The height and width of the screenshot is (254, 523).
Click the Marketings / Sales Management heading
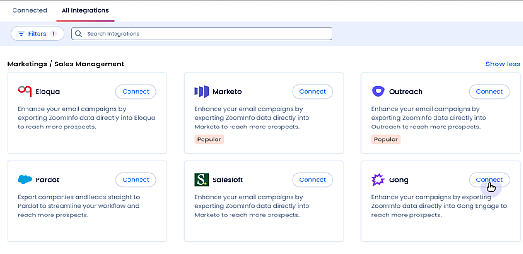(x=66, y=64)
